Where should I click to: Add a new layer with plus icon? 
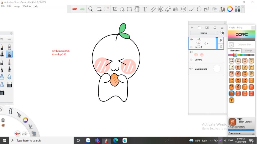[192, 28]
